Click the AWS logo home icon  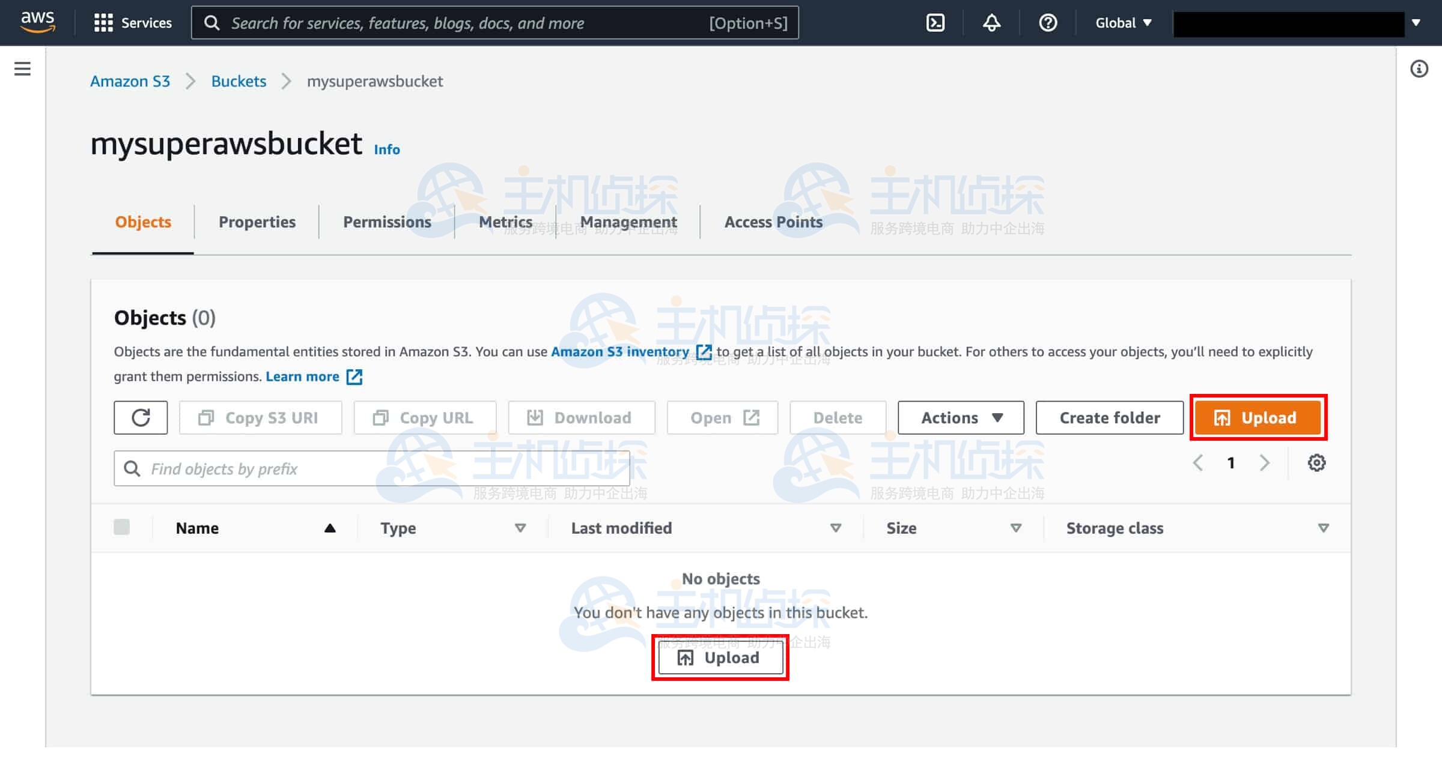coord(37,22)
